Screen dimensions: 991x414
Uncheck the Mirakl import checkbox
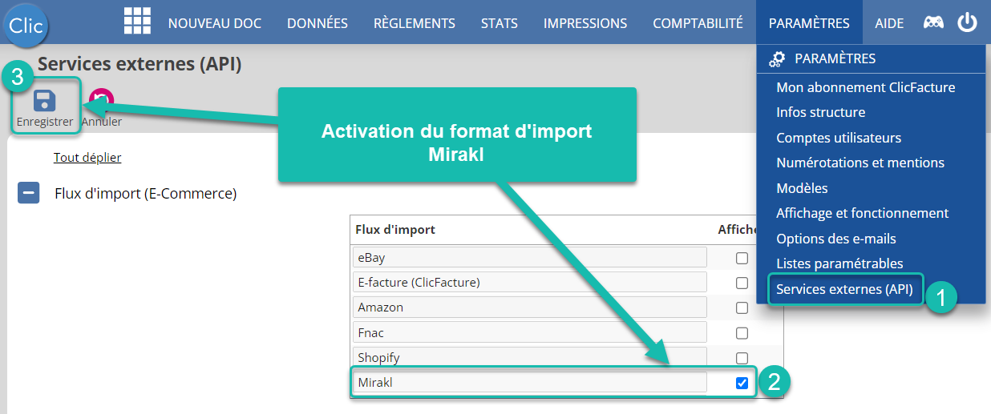point(742,383)
